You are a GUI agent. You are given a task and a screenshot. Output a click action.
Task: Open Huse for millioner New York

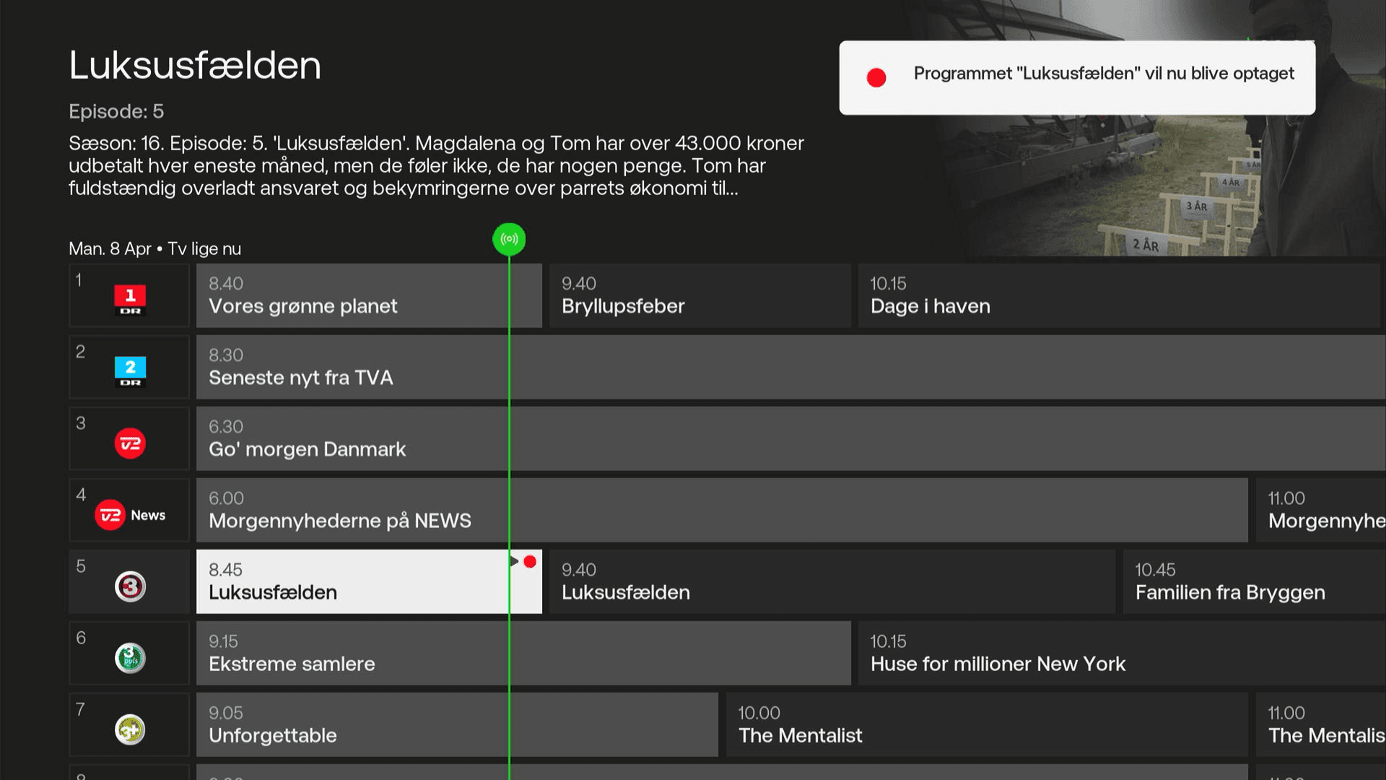pos(1122,653)
